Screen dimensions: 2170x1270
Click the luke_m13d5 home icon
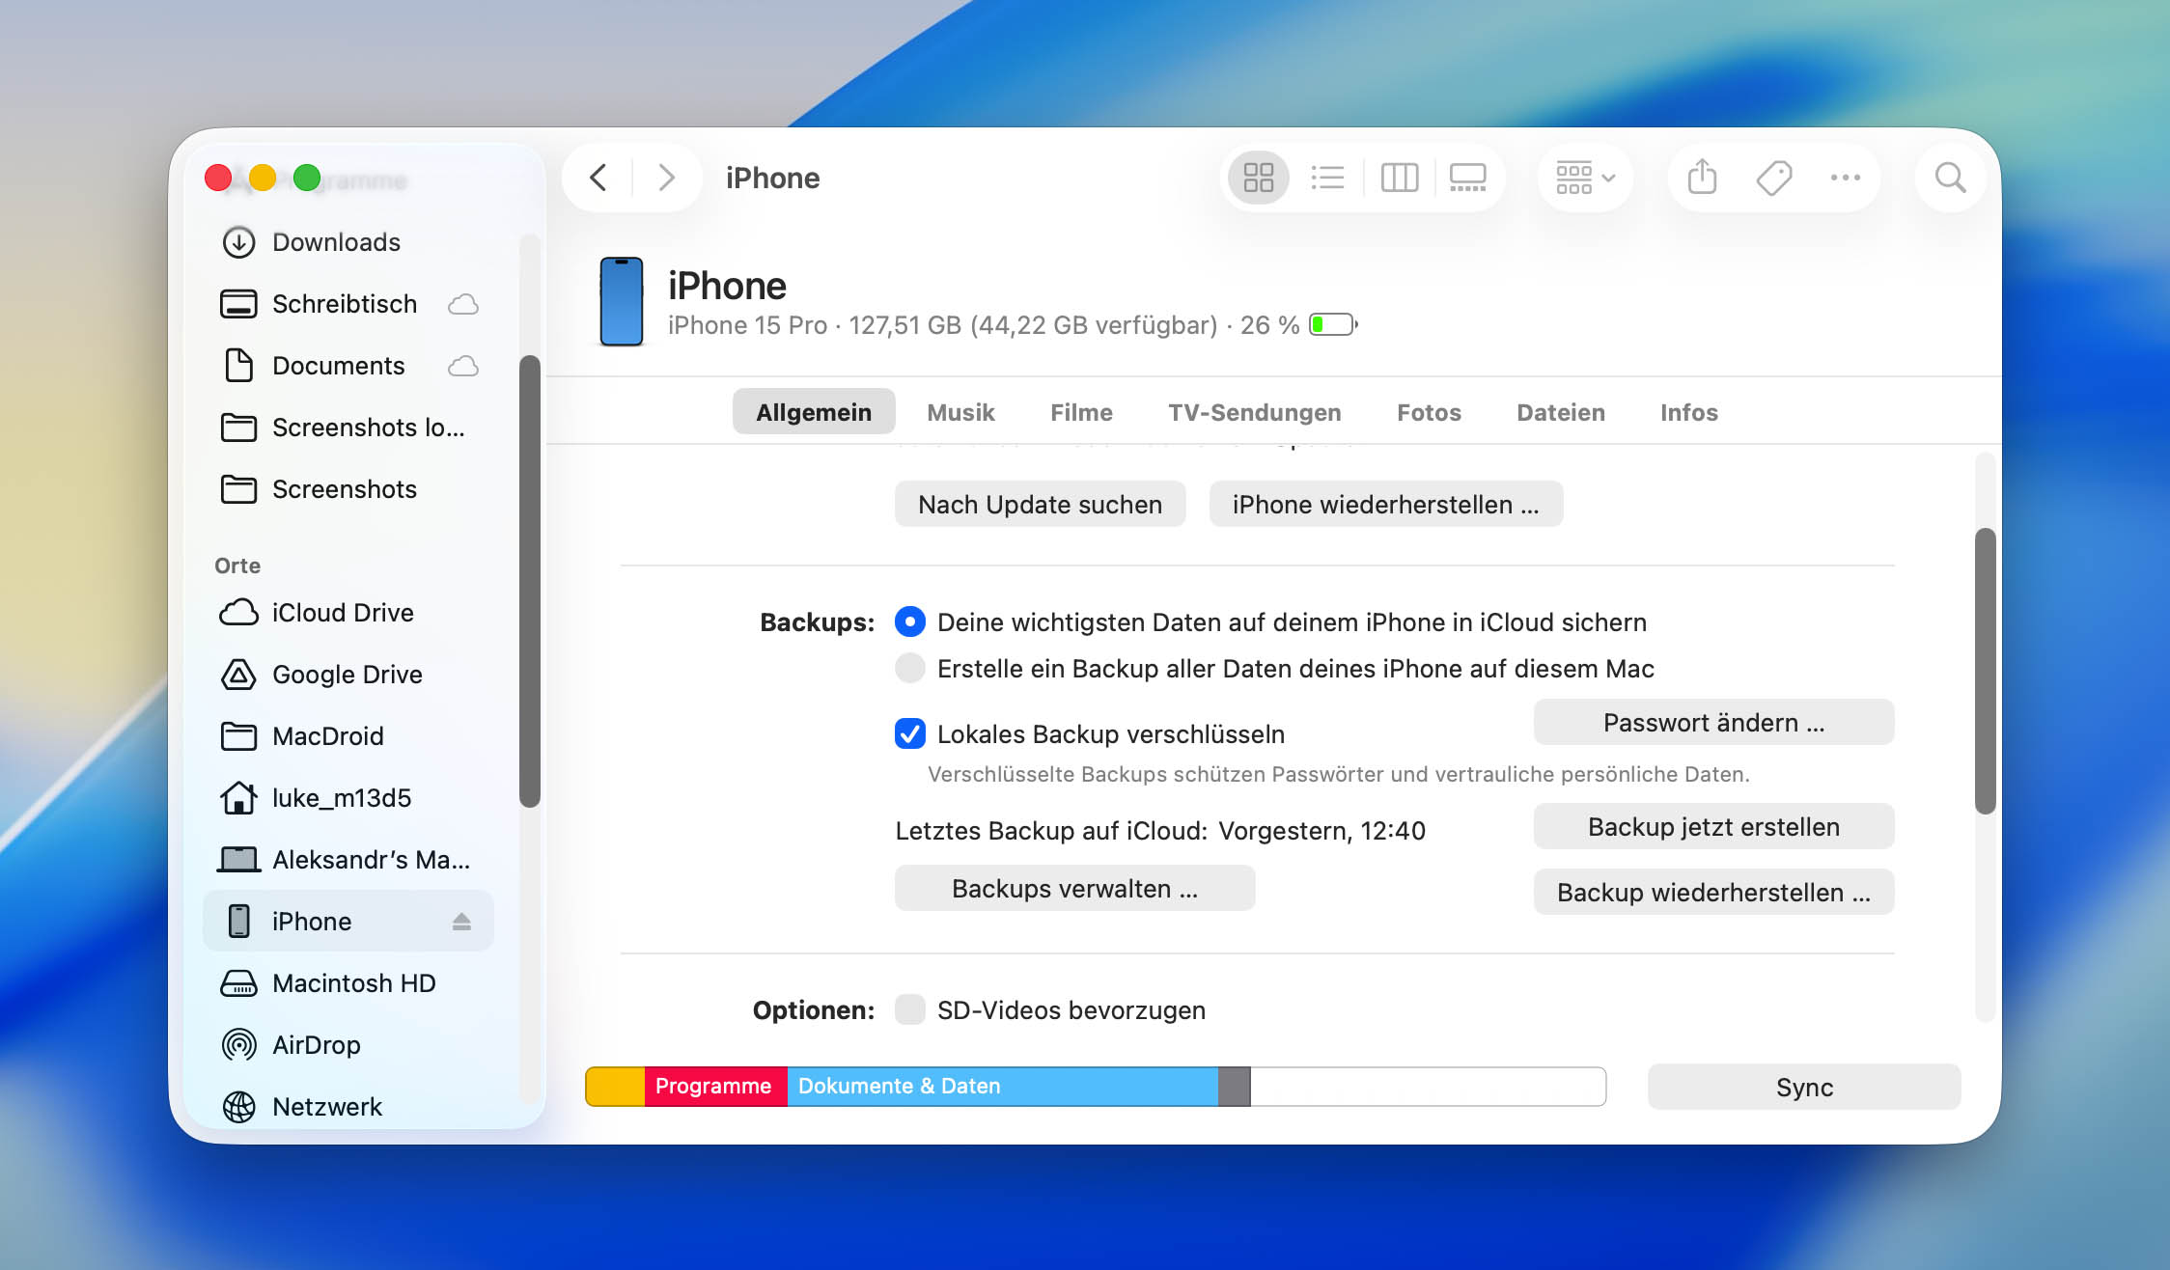(x=238, y=798)
